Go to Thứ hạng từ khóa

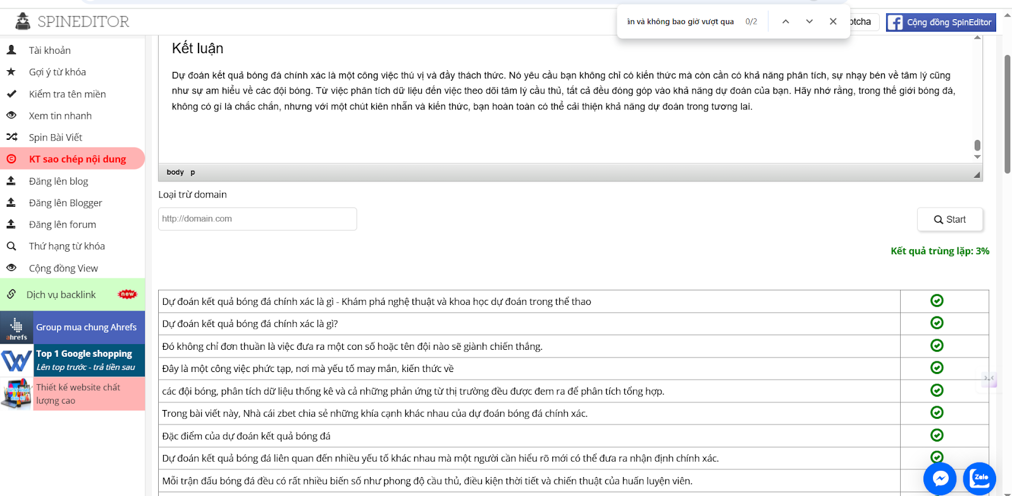coord(66,246)
